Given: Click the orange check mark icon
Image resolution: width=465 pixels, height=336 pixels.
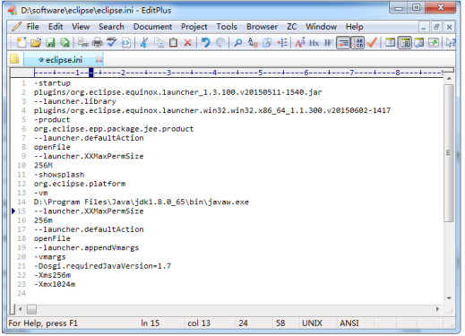Looking at the screenshot, I should pos(372,43).
